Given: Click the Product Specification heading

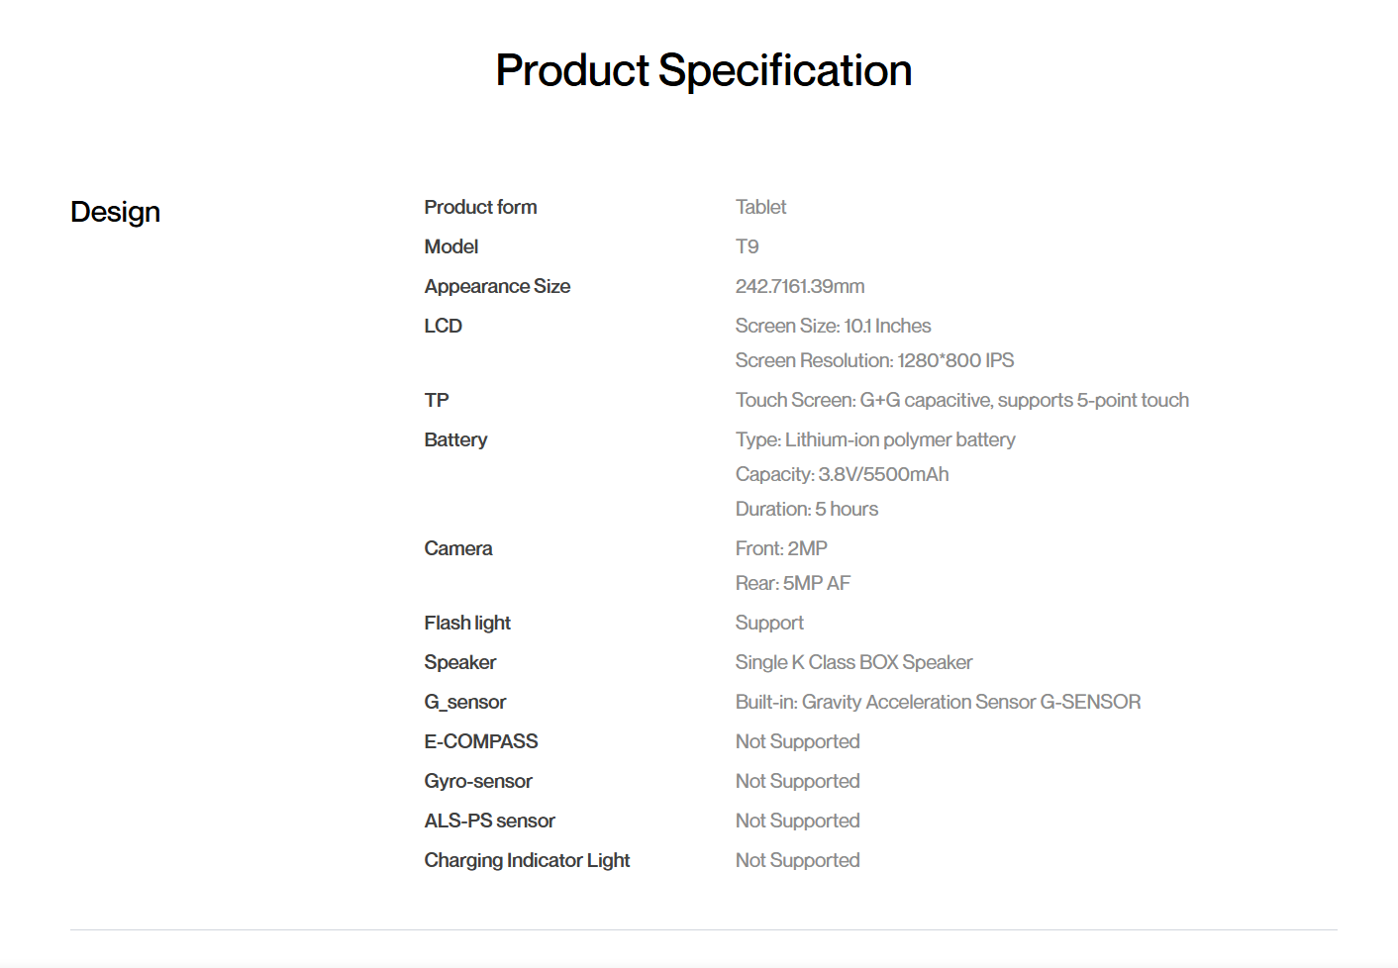Looking at the screenshot, I should pos(703,70).
